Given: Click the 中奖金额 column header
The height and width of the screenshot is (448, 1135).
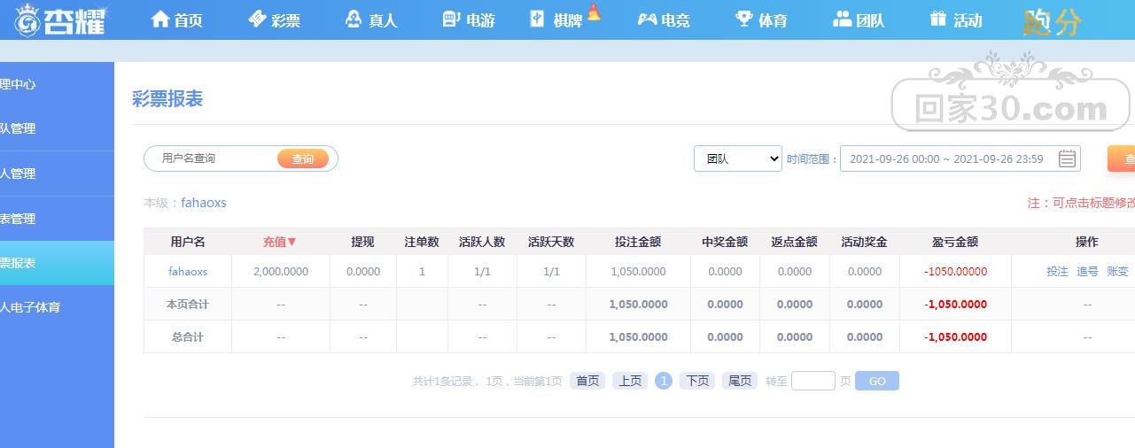Looking at the screenshot, I should (725, 242).
